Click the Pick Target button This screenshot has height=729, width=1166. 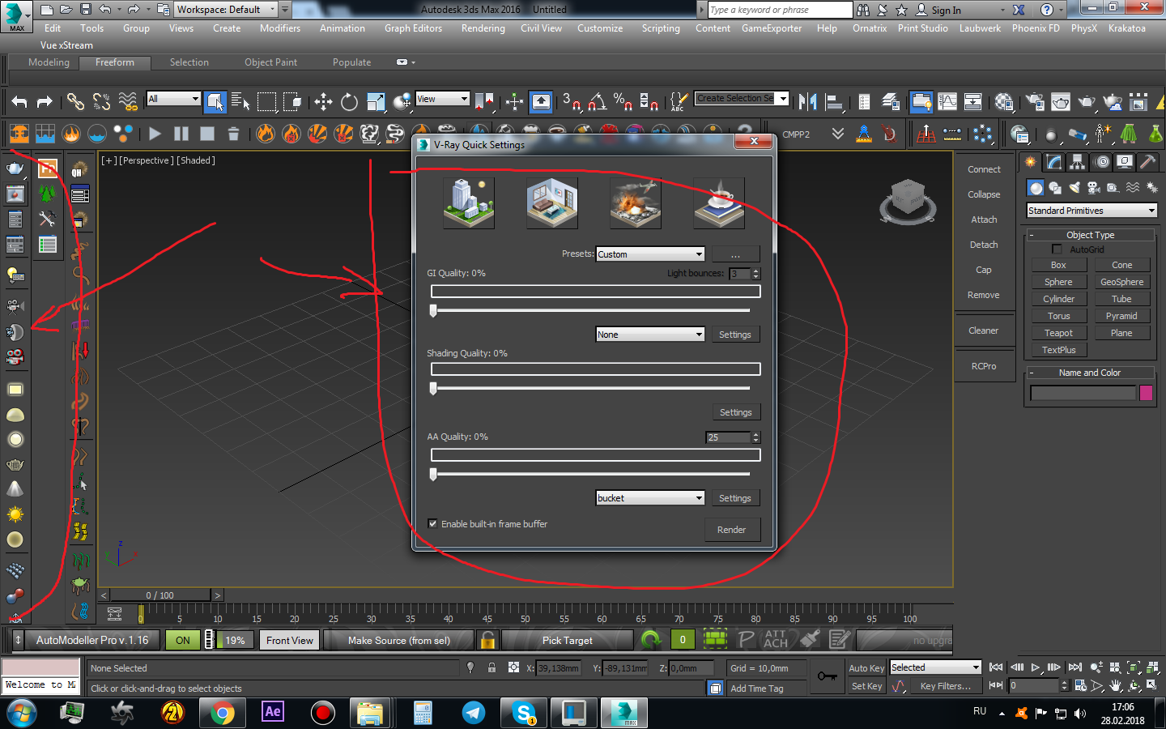tap(567, 640)
